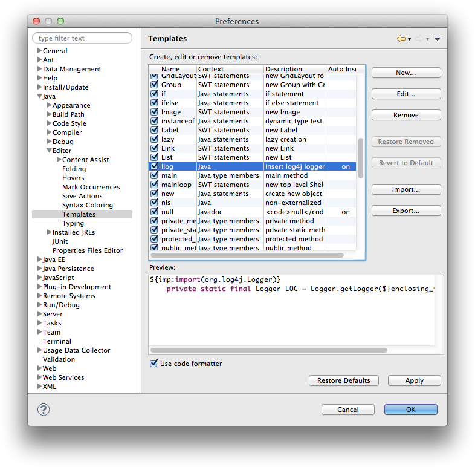The image size is (475, 467).
Task: Toggle the Use code formatter checkbox
Action: coord(154,364)
